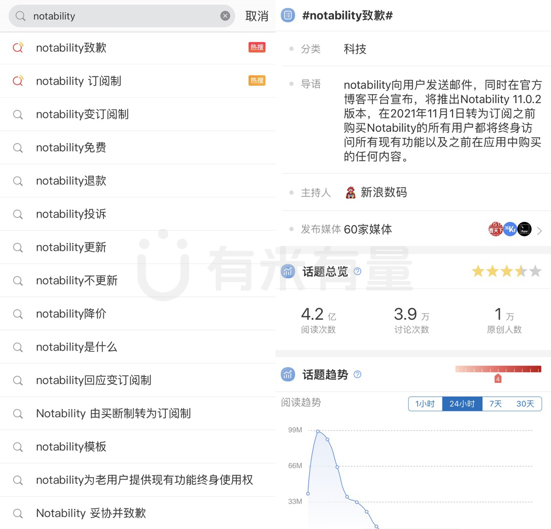The height and width of the screenshot is (529, 551).
Task: Click the topic icon beside #notability致歉#
Action: [288, 15]
